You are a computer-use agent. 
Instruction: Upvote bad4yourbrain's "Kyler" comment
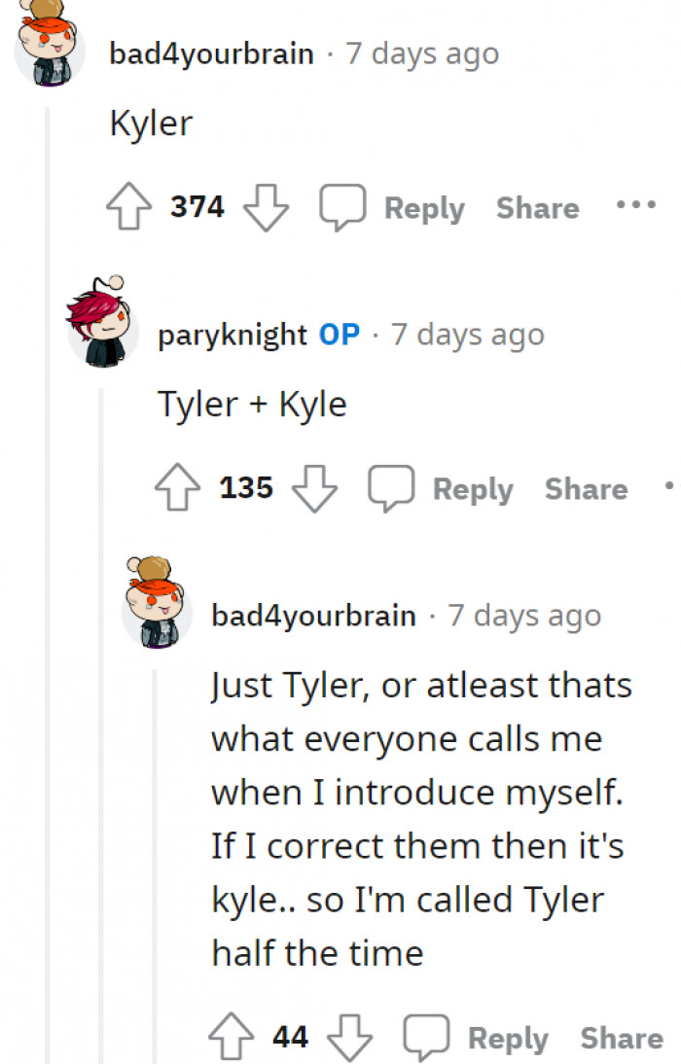tap(128, 205)
